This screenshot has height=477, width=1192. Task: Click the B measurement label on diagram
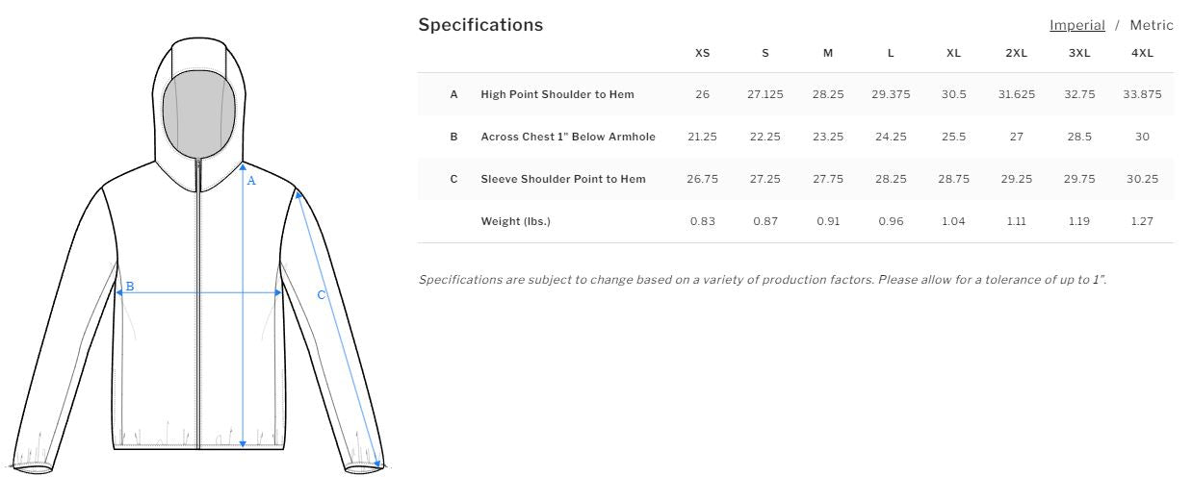click(x=130, y=286)
